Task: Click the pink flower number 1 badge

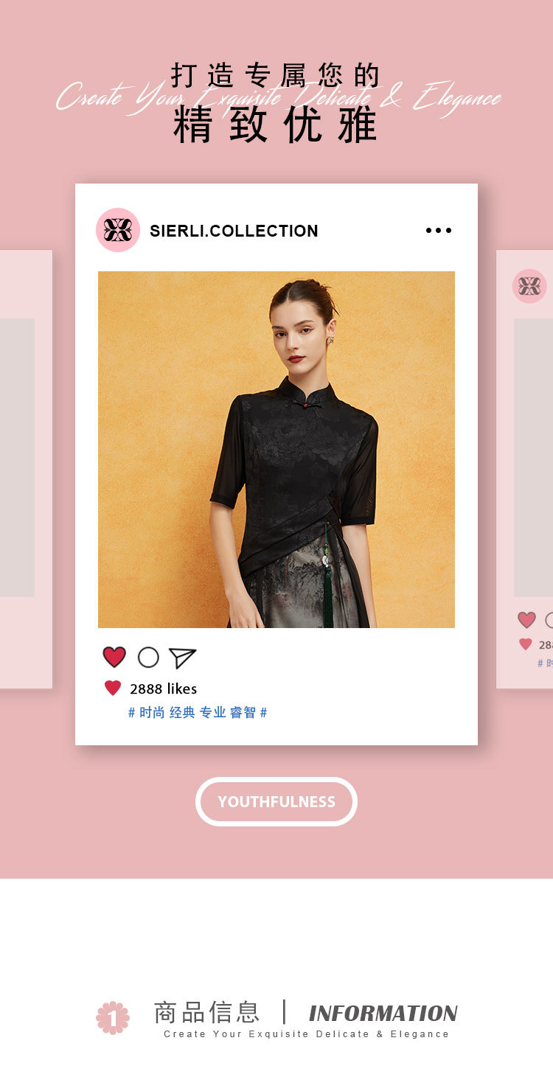Action: coord(113,1018)
